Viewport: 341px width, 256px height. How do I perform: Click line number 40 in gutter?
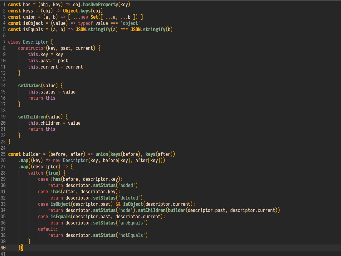click(x=3, y=248)
